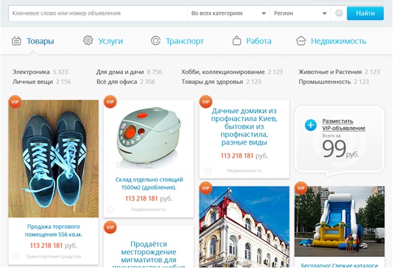Click the Недвижимость house icon

pos(301,41)
